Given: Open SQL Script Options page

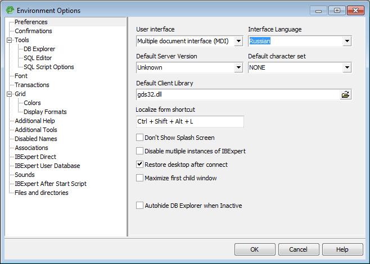Looking at the screenshot, I should [x=49, y=67].
